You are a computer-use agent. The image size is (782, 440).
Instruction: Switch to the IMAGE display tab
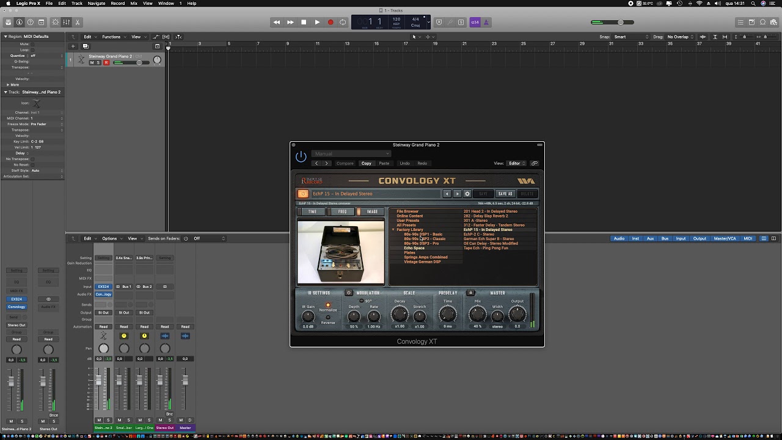coord(371,211)
